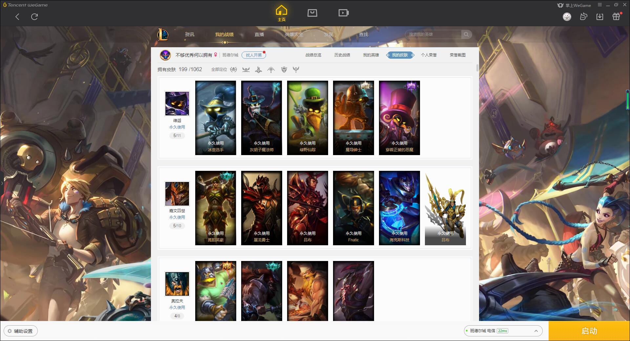Click the back arrow

pyautogui.click(x=17, y=17)
